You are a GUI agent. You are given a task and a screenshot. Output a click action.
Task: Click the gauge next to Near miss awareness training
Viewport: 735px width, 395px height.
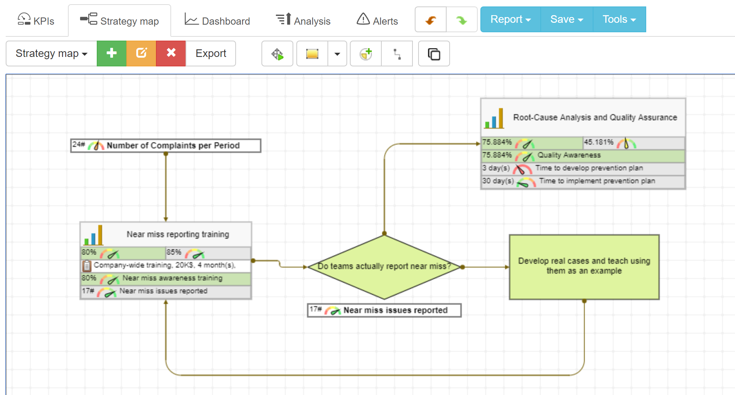click(110, 279)
